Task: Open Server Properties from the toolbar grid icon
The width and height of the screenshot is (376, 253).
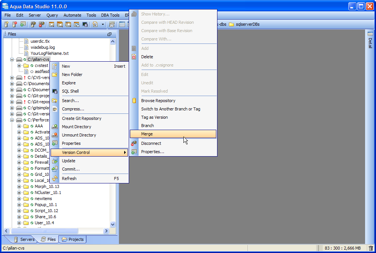Action: click(23, 24)
